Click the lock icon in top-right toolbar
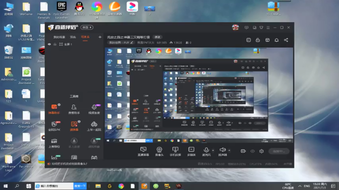The height and width of the screenshot is (190, 339). 258,40
